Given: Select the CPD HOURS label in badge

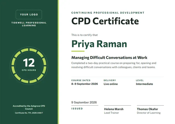Looking at the screenshot, I should (29, 70).
